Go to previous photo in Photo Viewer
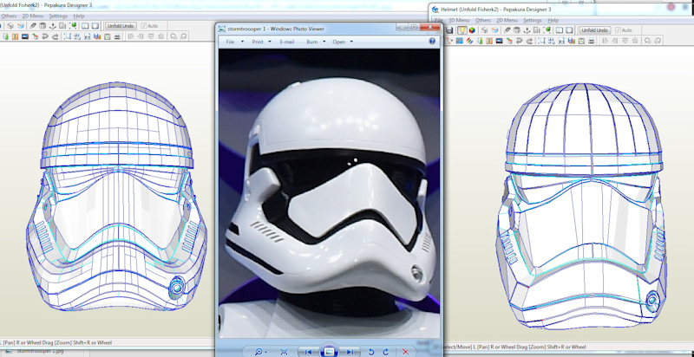This screenshot has height=357, width=694. pos(309,352)
